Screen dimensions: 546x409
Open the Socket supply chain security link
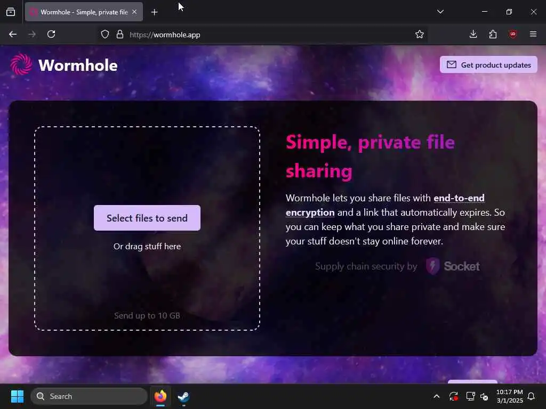(397, 266)
